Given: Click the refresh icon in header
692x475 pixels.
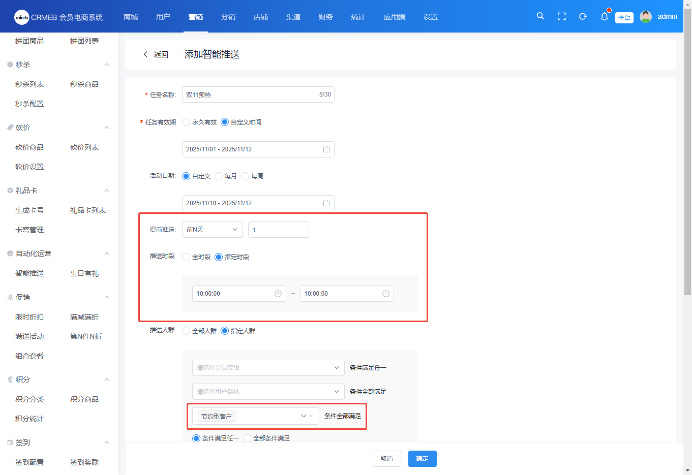Looking at the screenshot, I should [x=583, y=17].
